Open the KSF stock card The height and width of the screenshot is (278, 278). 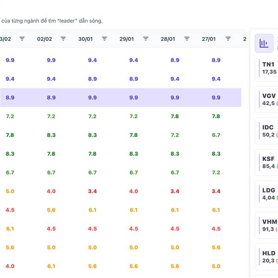point(268,162)
